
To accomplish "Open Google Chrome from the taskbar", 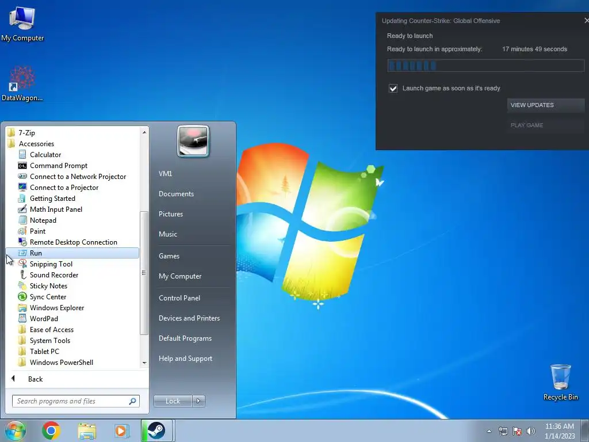I will pyautogui.click(x=51, y=430).
